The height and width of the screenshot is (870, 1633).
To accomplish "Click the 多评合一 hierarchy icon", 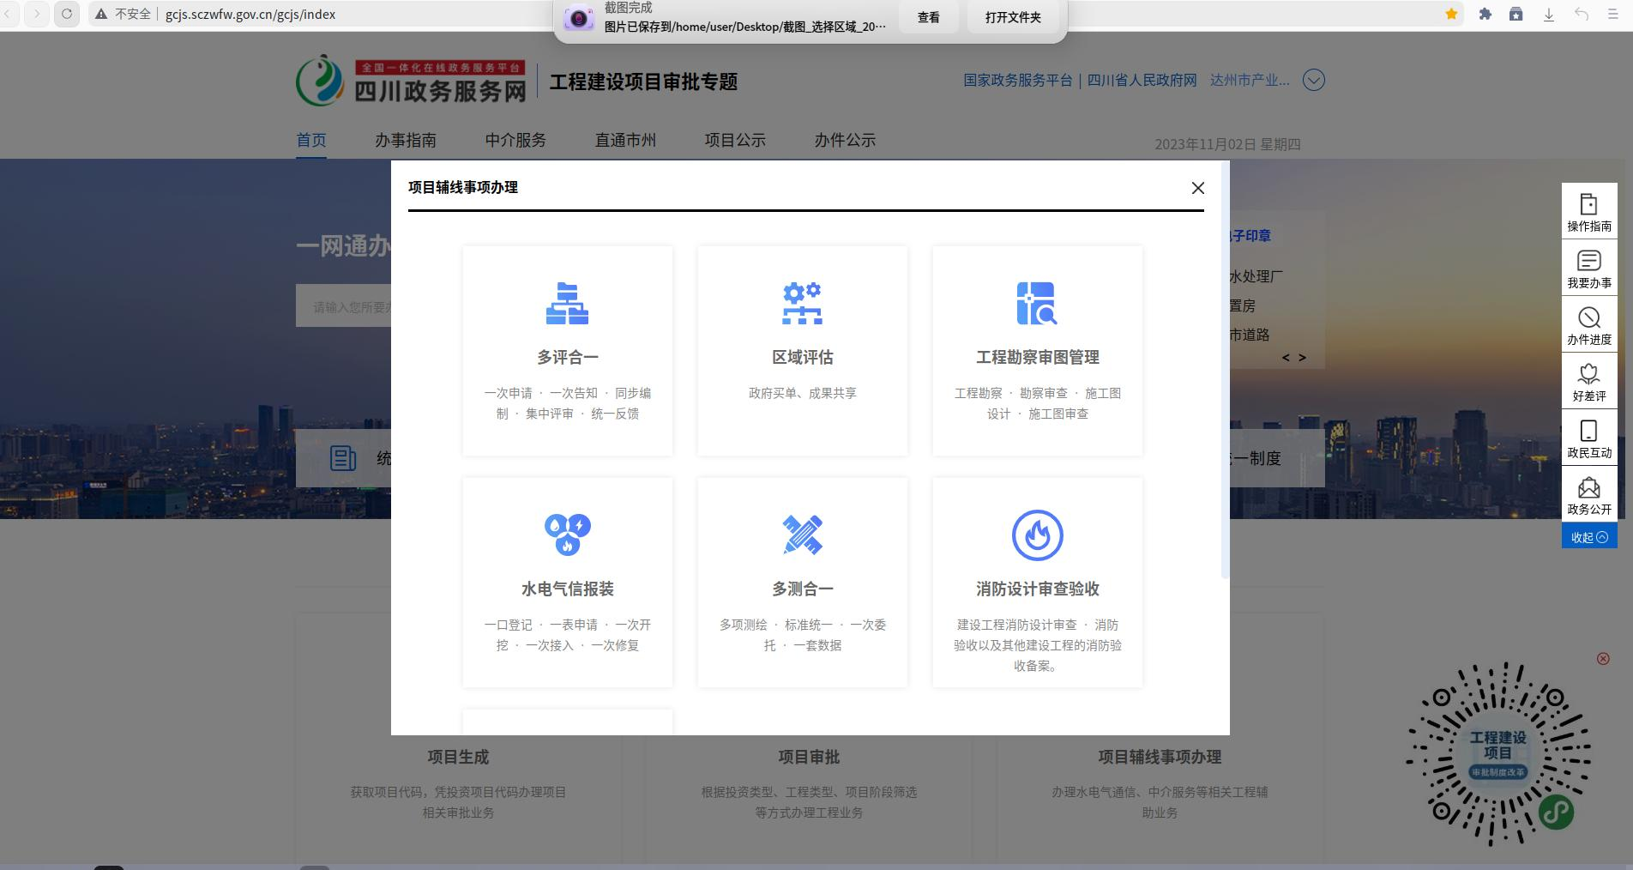I will (x=567, y=304).
